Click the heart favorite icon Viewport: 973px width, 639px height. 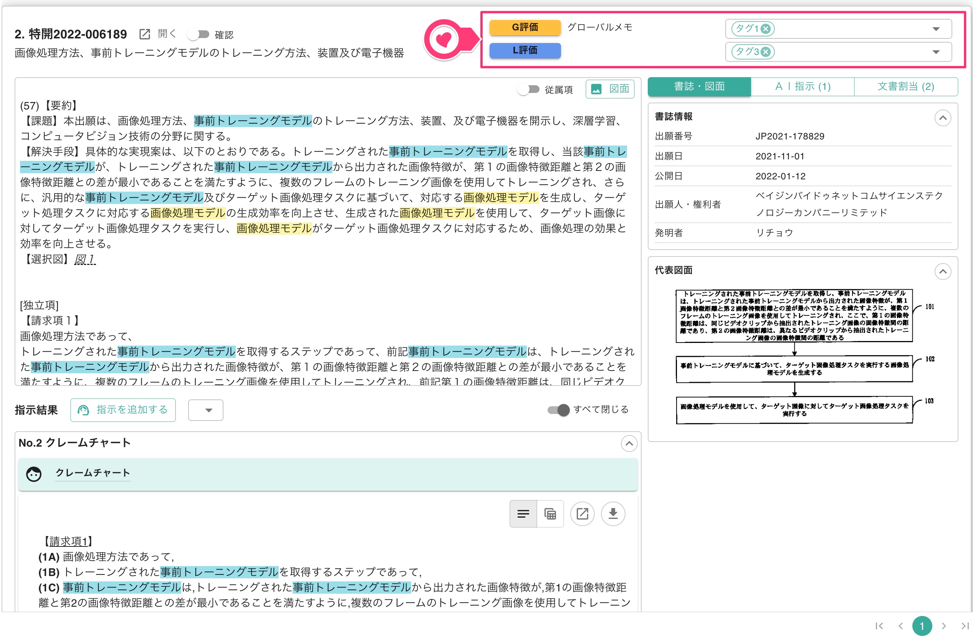coord(445,40)
